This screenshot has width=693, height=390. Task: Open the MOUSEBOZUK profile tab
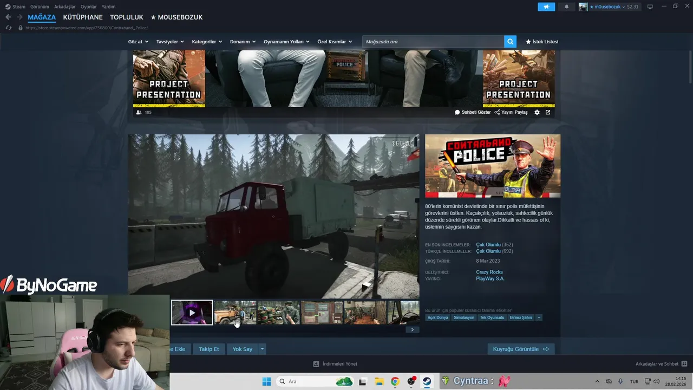(176, 17)
